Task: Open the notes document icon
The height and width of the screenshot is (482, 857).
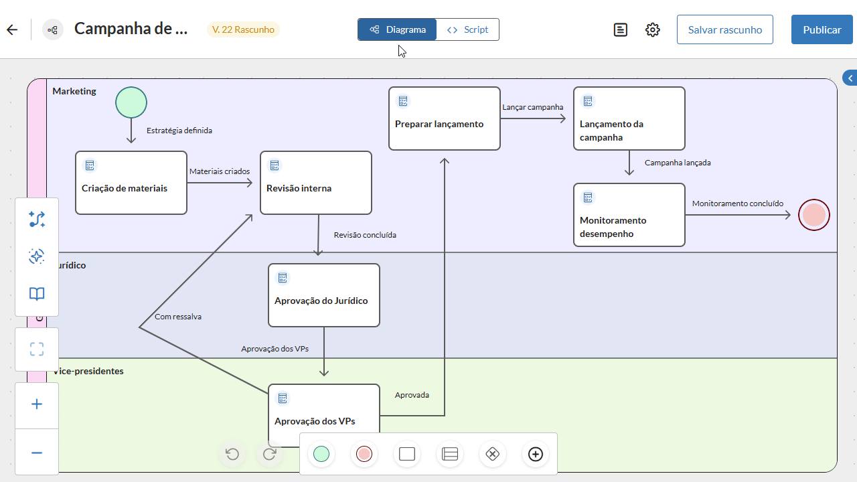Action: 621,29
